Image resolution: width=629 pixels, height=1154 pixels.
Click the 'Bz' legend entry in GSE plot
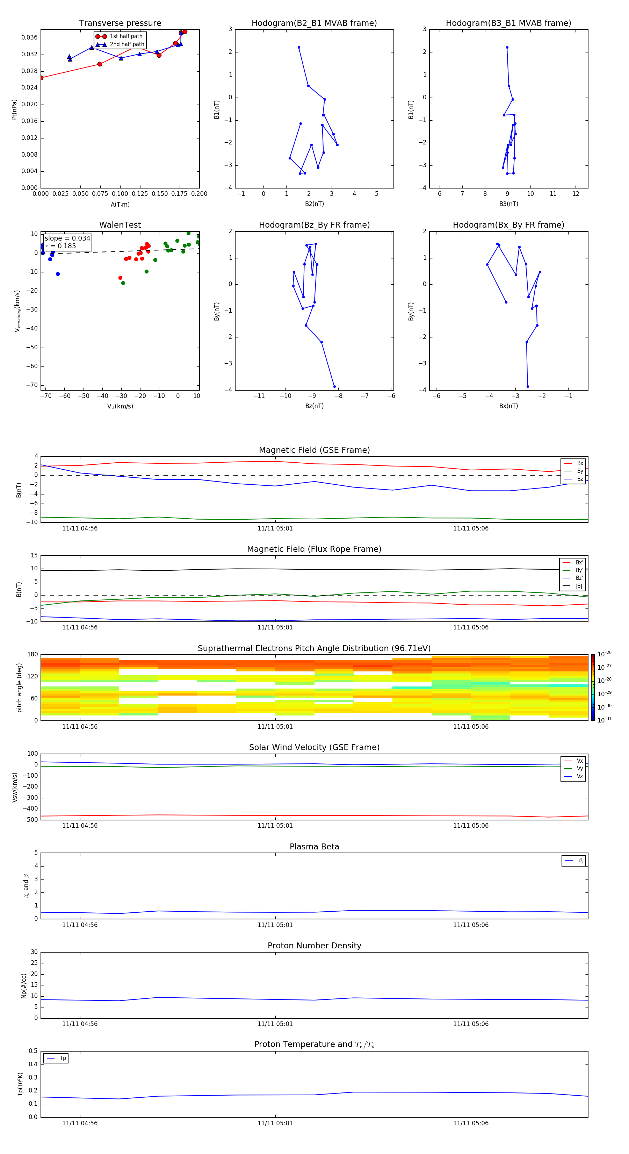pyautogui.click(x=573, y=479)
